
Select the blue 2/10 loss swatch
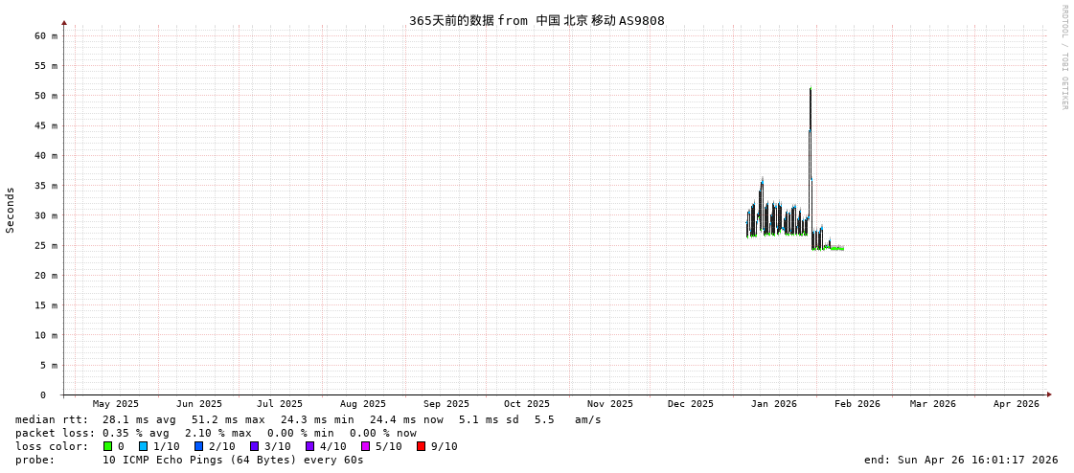pos(198,446)
